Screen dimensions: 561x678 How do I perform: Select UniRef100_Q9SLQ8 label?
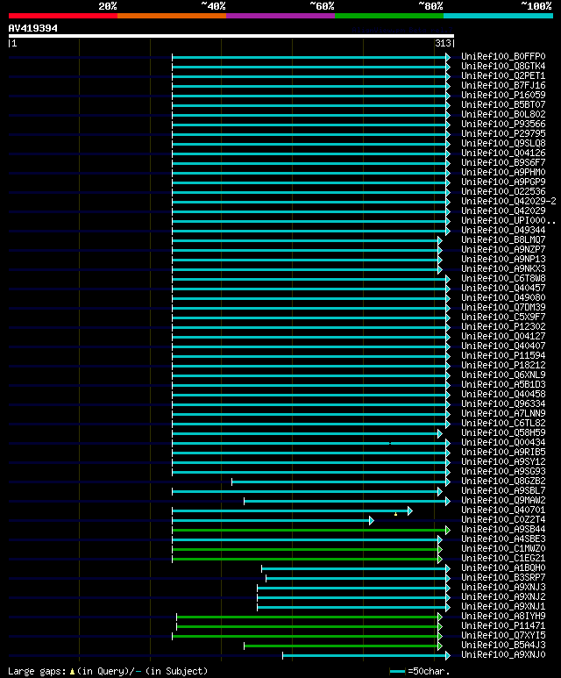[x=503, y=143]
